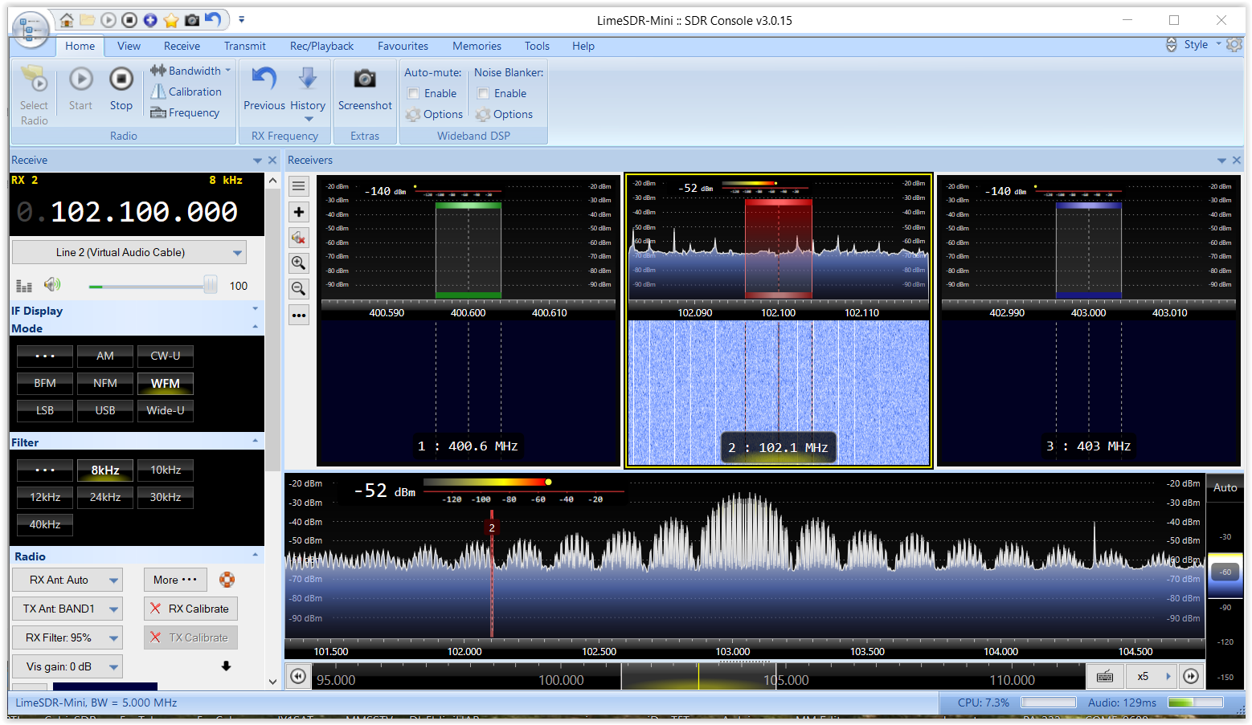Click the Auto button beside the spectrum
1252x725 pixels.
[x=1225, y=487]
